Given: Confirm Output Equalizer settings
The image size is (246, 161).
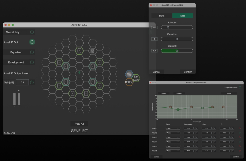Looking at the screenshot, I should point(235,157).
